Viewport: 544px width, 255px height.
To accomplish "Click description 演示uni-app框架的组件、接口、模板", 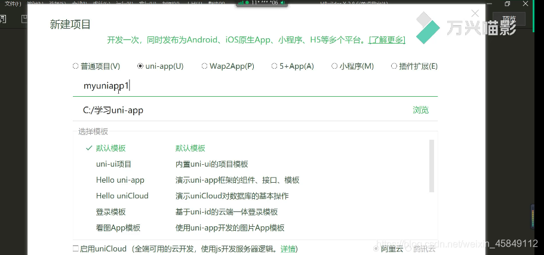I will tap(237, 180).
